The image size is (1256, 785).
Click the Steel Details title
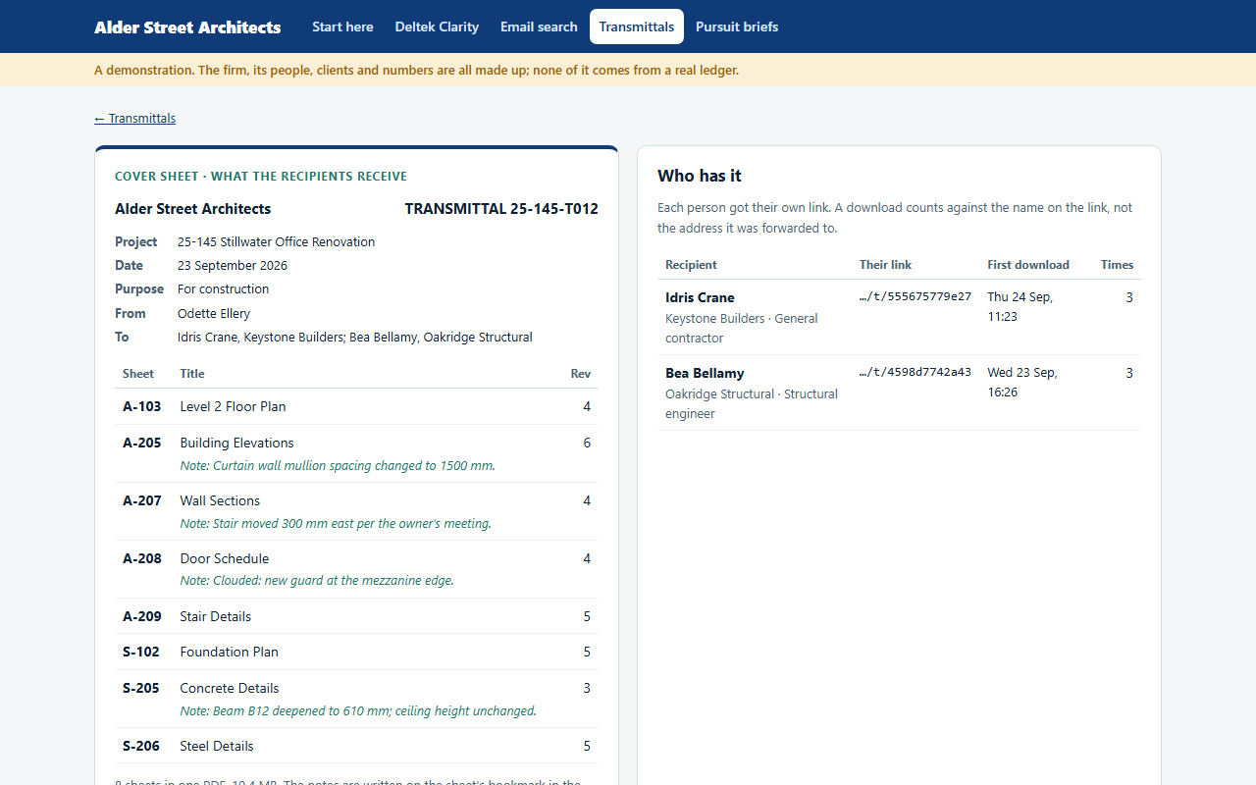(217, 746)
